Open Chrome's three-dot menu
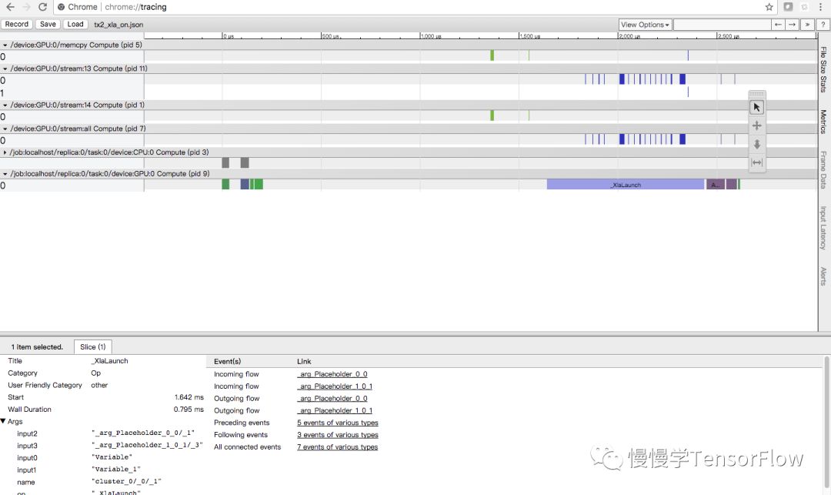831x495 pixels. point(820,7)
